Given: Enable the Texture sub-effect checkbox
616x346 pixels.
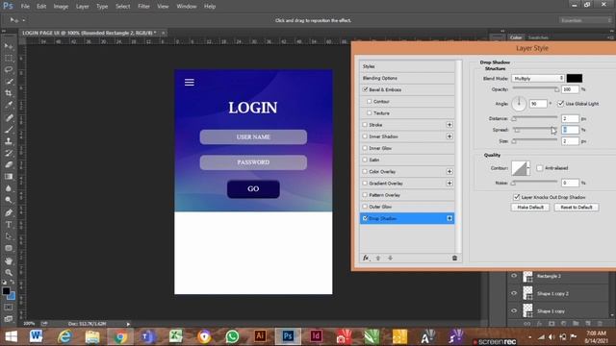Looking at the screenshot, I should [x=370, y=113].
